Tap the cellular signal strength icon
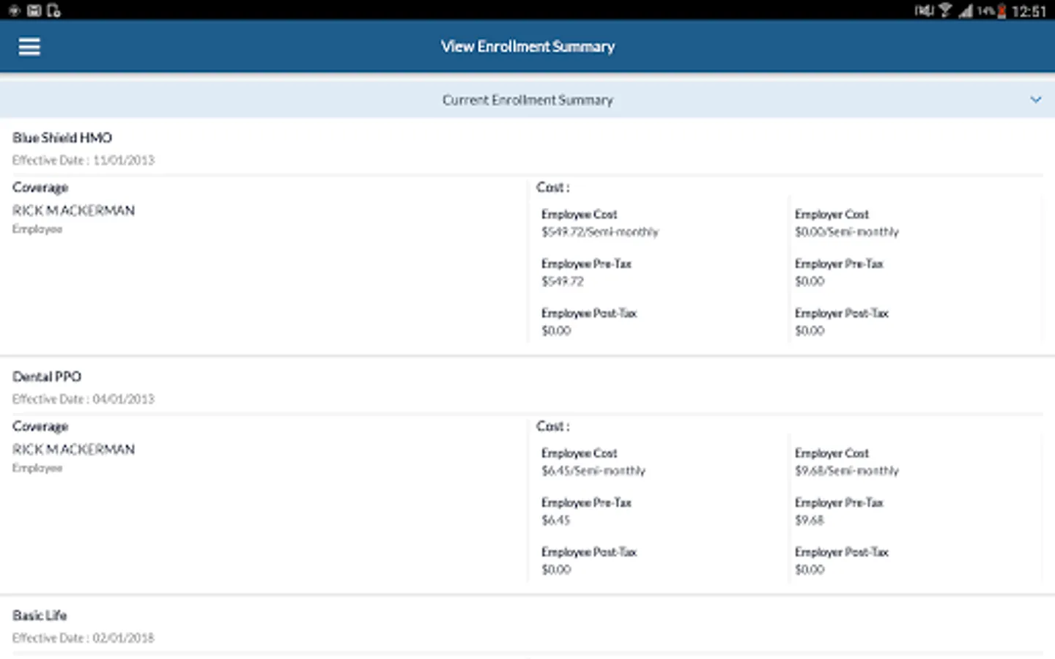Viewport: 1055px width, 659px height. point(966,11)
